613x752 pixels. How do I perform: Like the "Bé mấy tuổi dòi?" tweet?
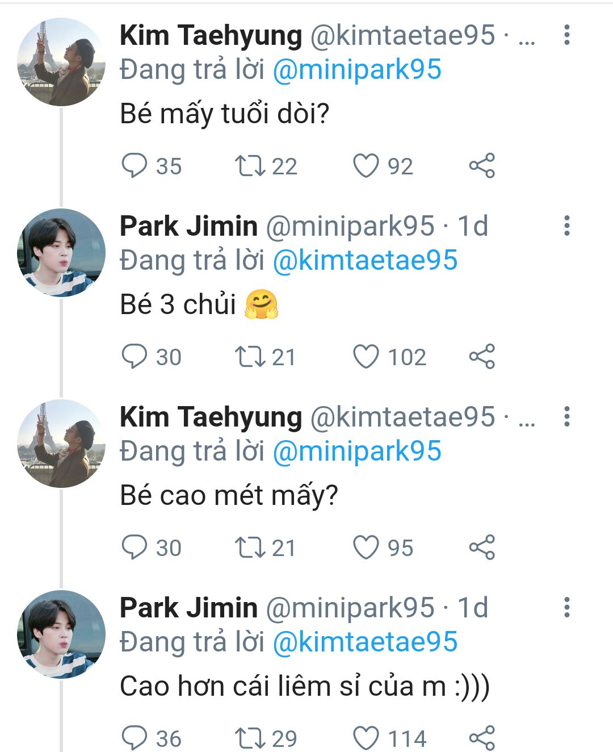366,166
